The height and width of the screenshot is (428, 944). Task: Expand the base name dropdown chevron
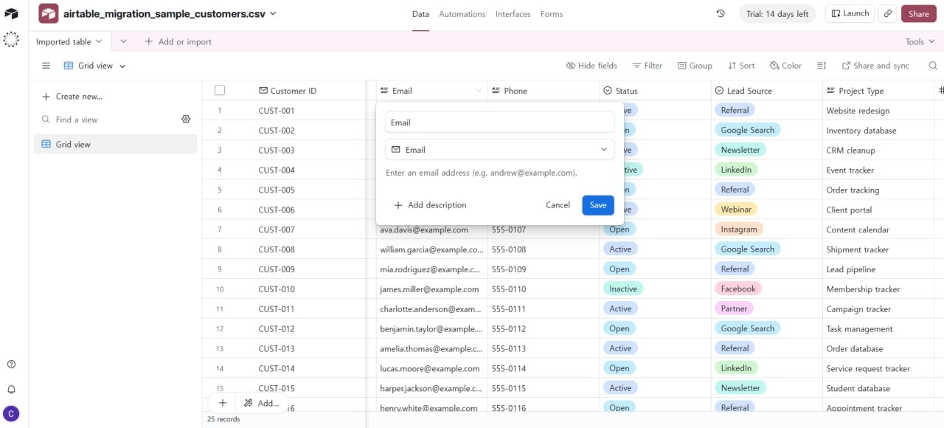(273, 14)
